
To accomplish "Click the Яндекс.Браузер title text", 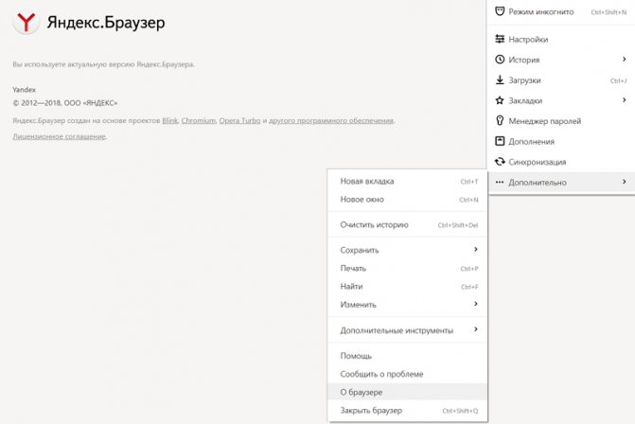I will coord(106,23).
